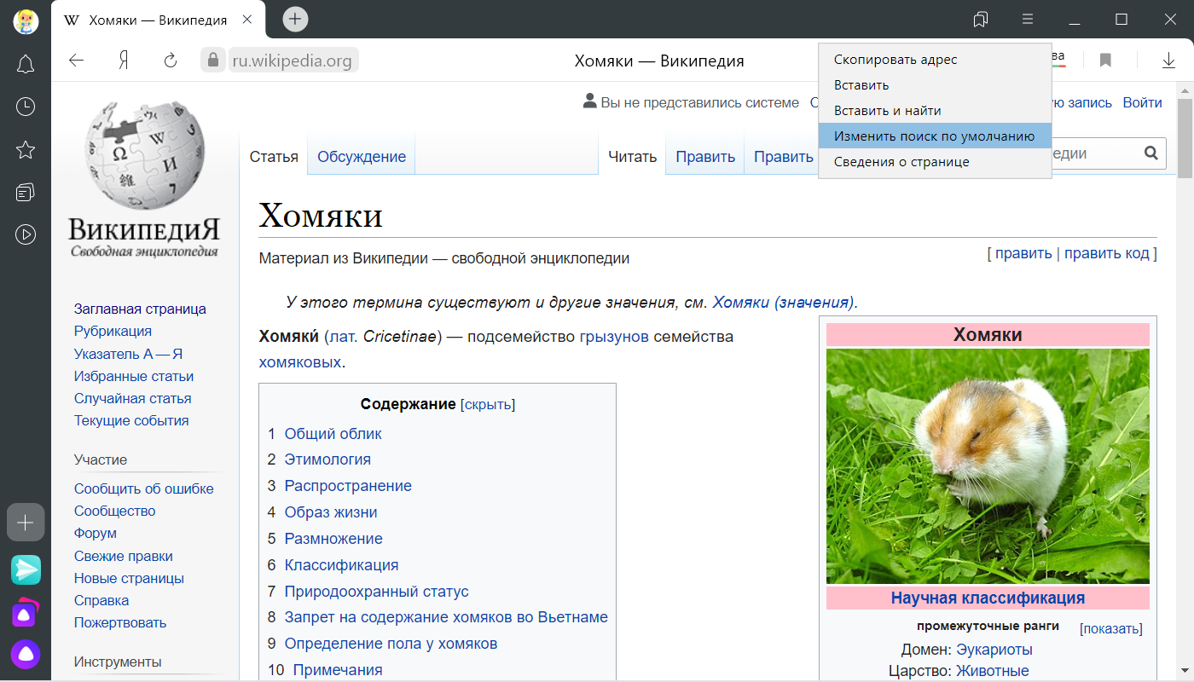Open 'Животные' kingdom link
1194x682 pixels.
(x=992, y=671)
